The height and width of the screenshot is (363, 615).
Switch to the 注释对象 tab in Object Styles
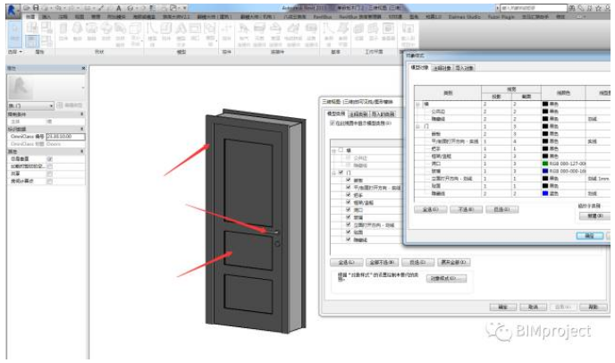[442, 67]
